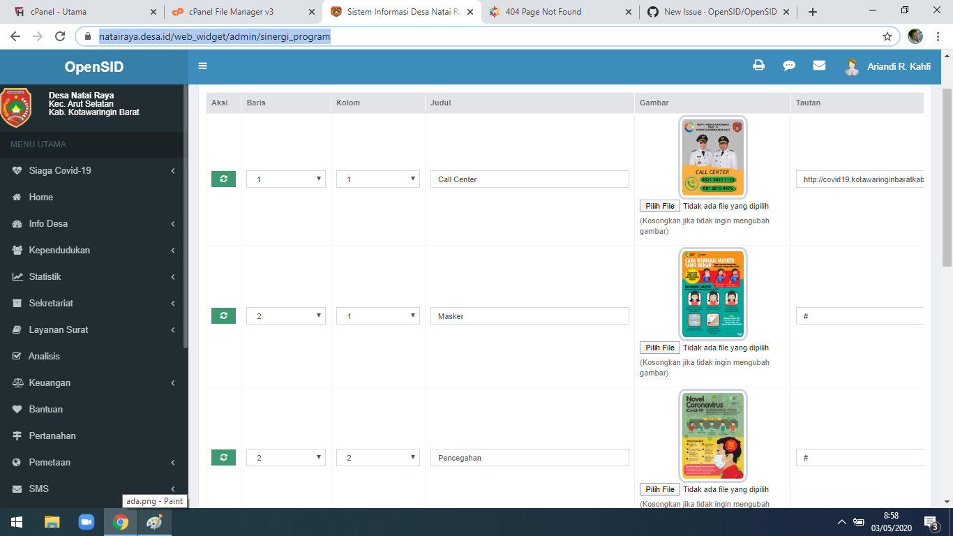
Task: Toggle the sidebar with the hamburger icon
Action: (202, 65)
